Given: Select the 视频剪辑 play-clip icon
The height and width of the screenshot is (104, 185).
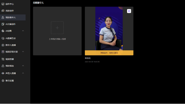Looking at the screenshot, I should click(x=3, y=59).
